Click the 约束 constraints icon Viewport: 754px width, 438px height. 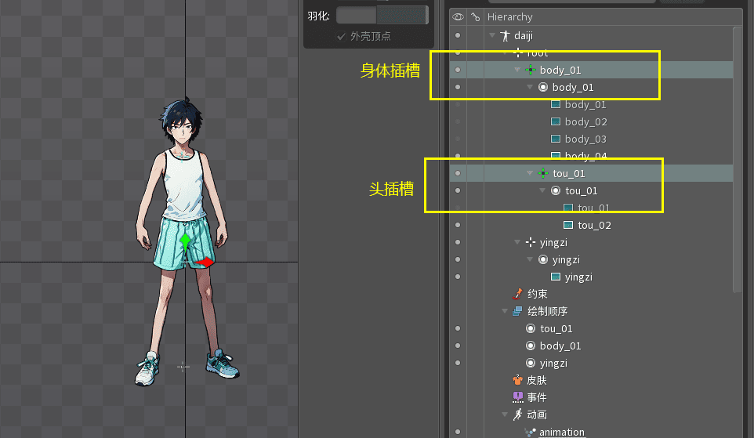(517, 295)
